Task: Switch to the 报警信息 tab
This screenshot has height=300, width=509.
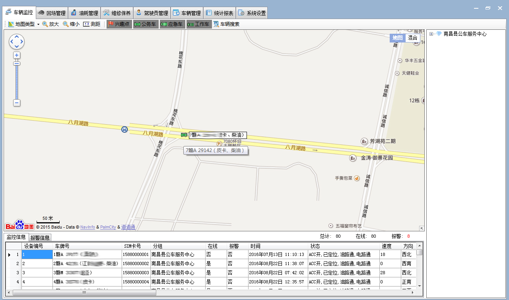Action: [40, 238]
